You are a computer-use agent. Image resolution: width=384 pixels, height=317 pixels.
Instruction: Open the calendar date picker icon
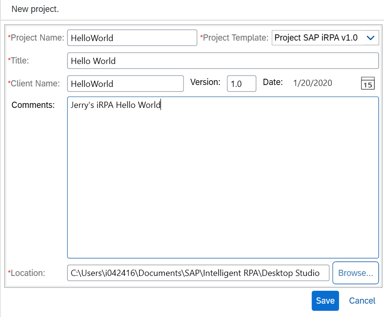(367, 83)
